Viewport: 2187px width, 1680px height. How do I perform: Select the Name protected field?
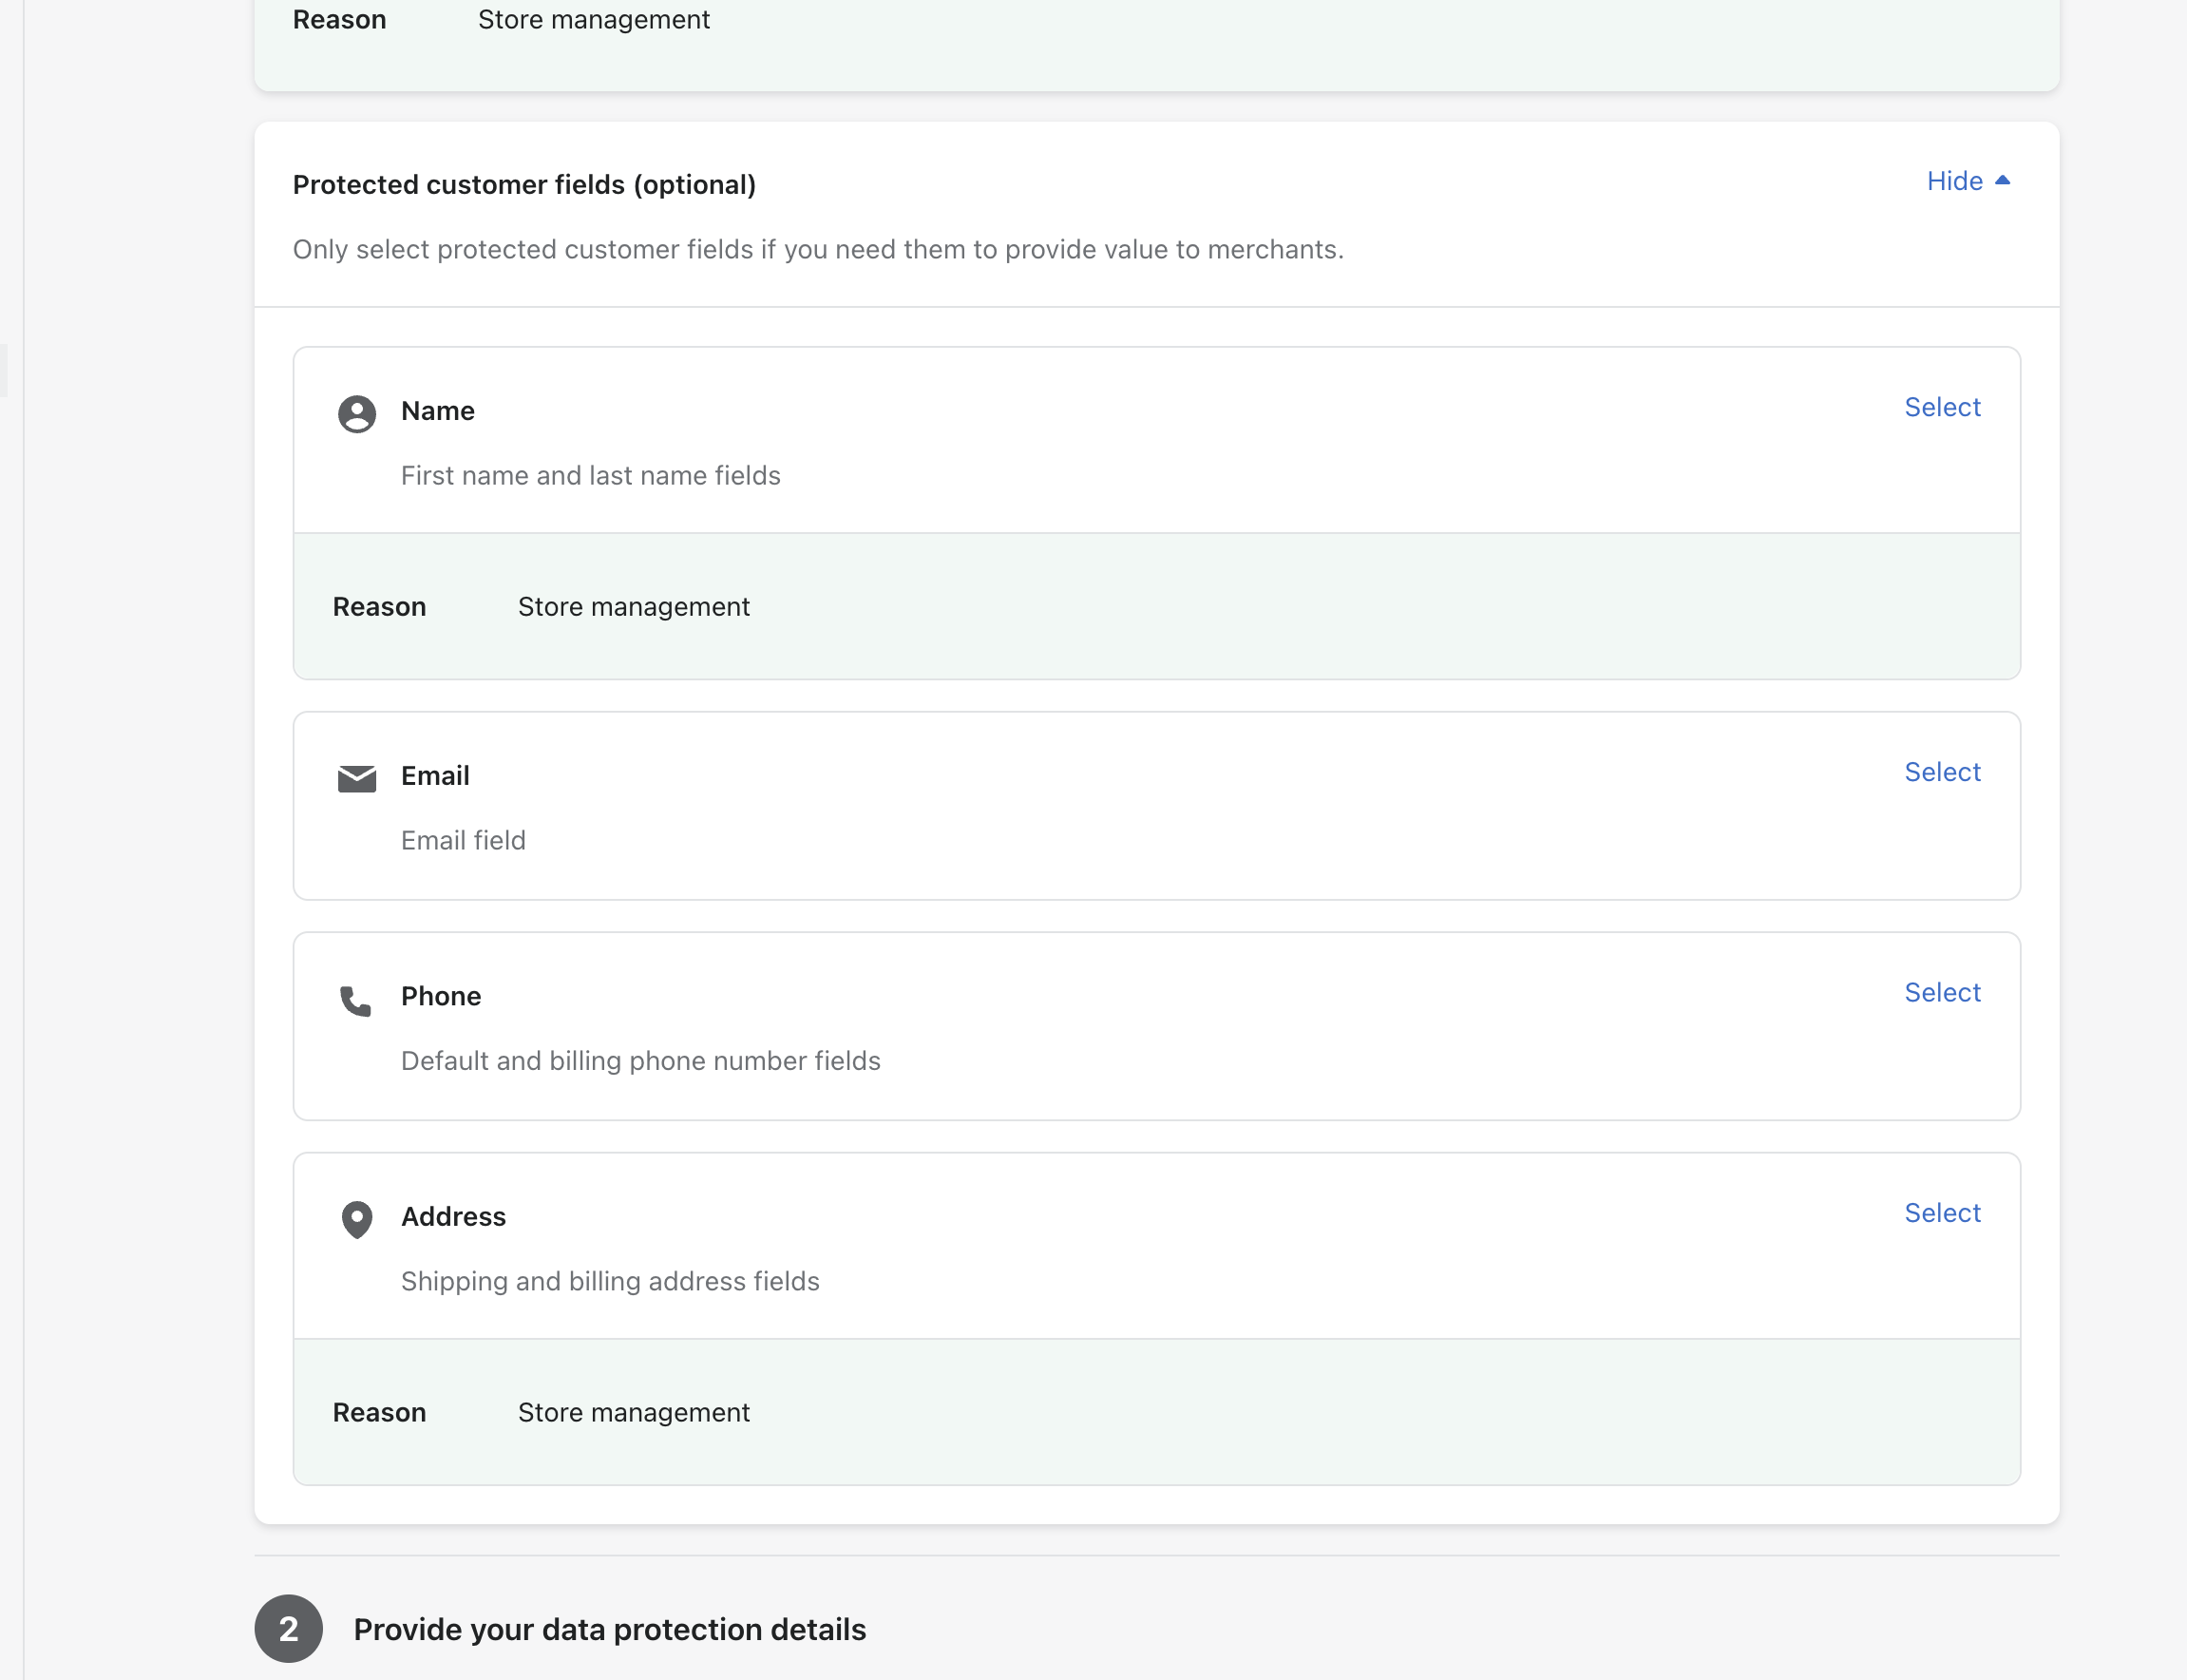pos(1941,407)
